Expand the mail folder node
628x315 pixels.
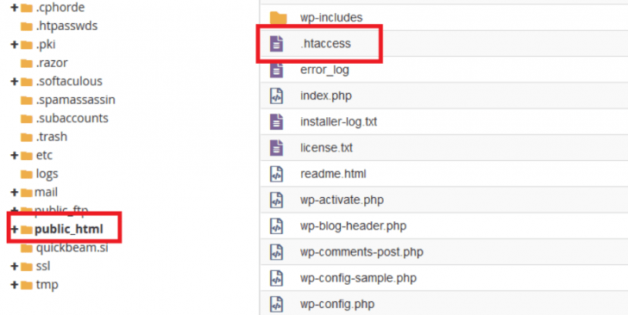pos(15,192)
